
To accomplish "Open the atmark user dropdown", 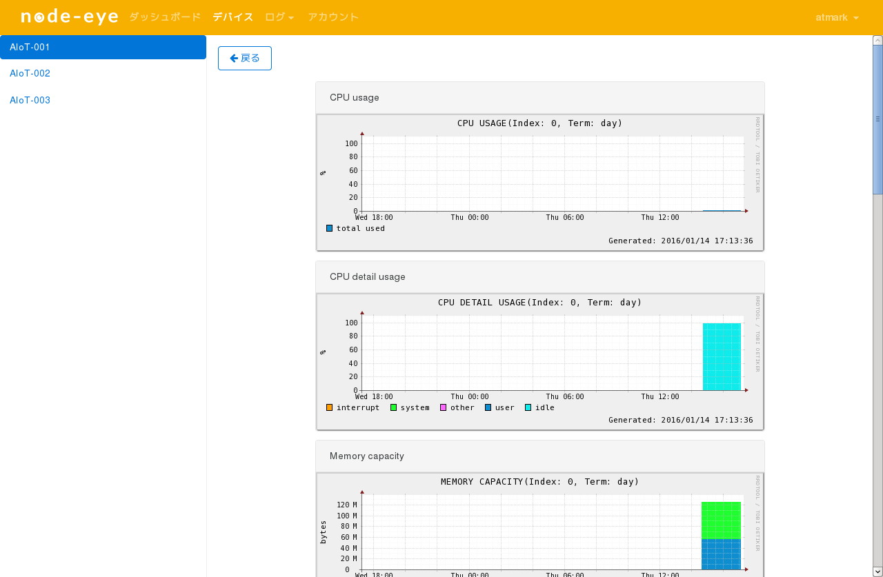I will pos(837,17).
